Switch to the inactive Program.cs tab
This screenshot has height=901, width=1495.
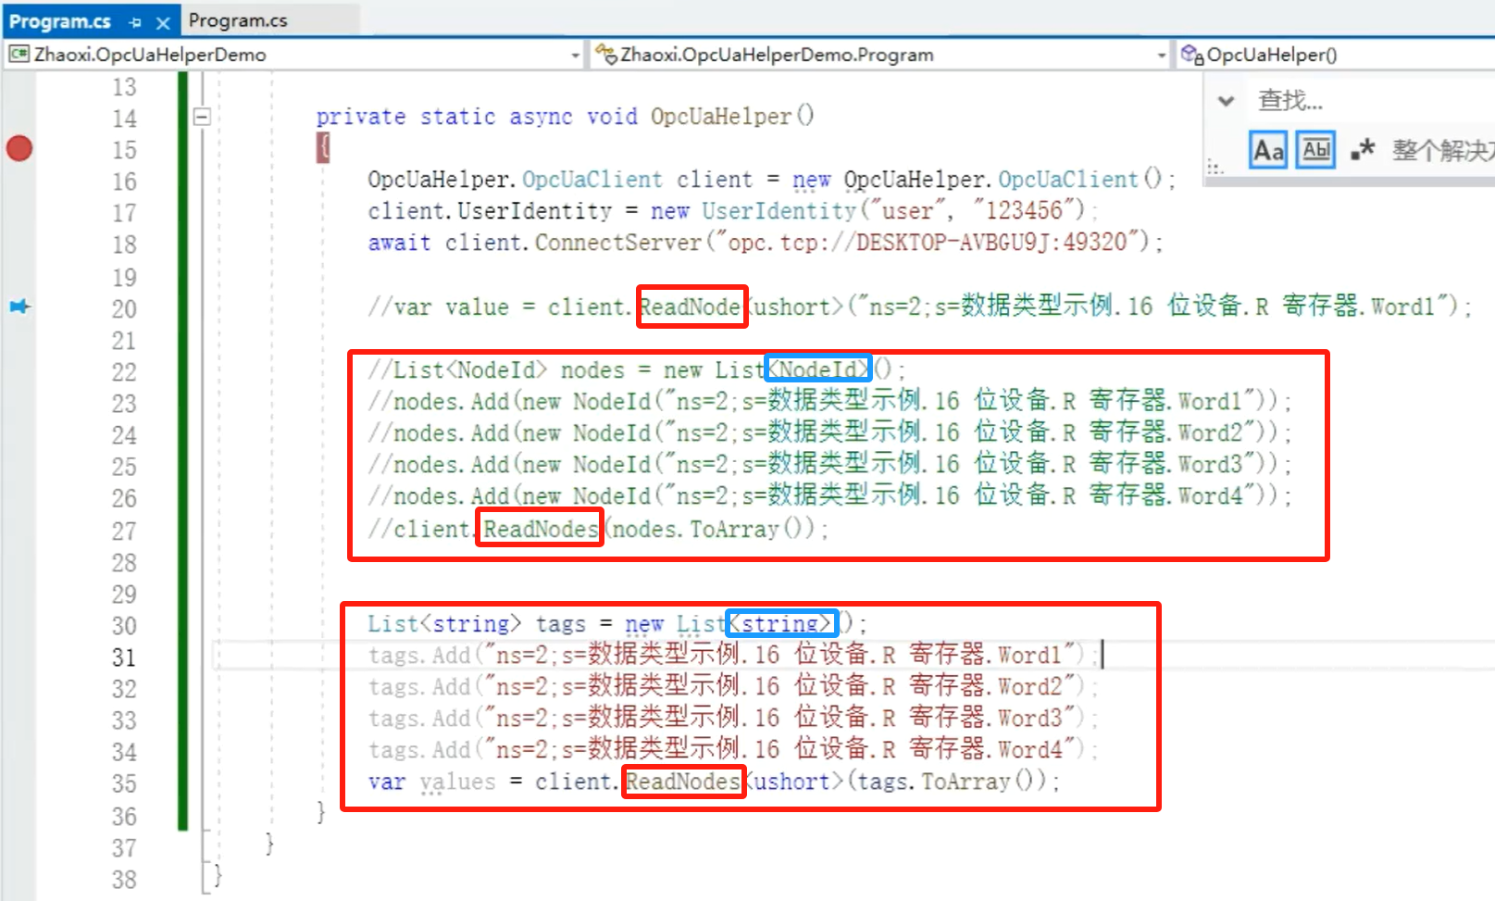(x=239, y=20)
